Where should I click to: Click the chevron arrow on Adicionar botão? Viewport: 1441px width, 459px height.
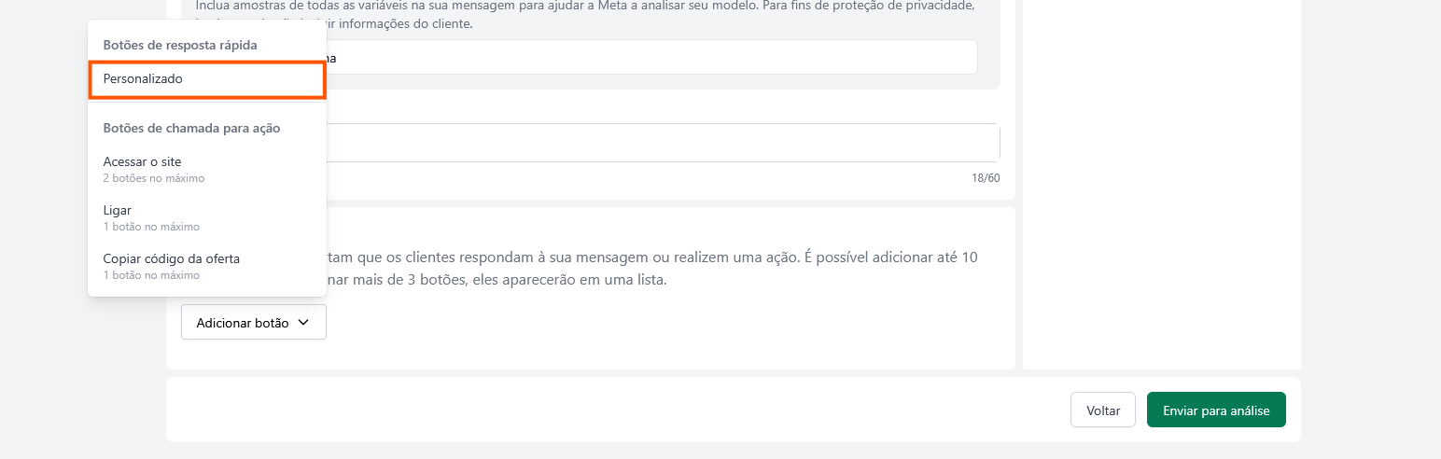click(302, 323)
